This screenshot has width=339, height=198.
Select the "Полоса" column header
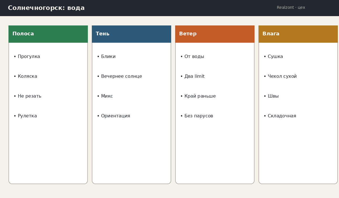48,34
